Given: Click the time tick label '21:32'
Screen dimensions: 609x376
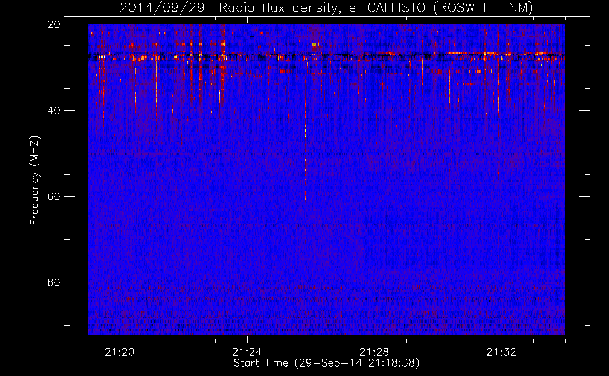Looking at the screenshot, I should click(501, 352).
